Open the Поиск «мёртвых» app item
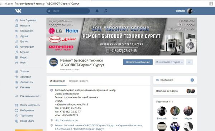Screen dimensions: 215x131 click(28, 105)
